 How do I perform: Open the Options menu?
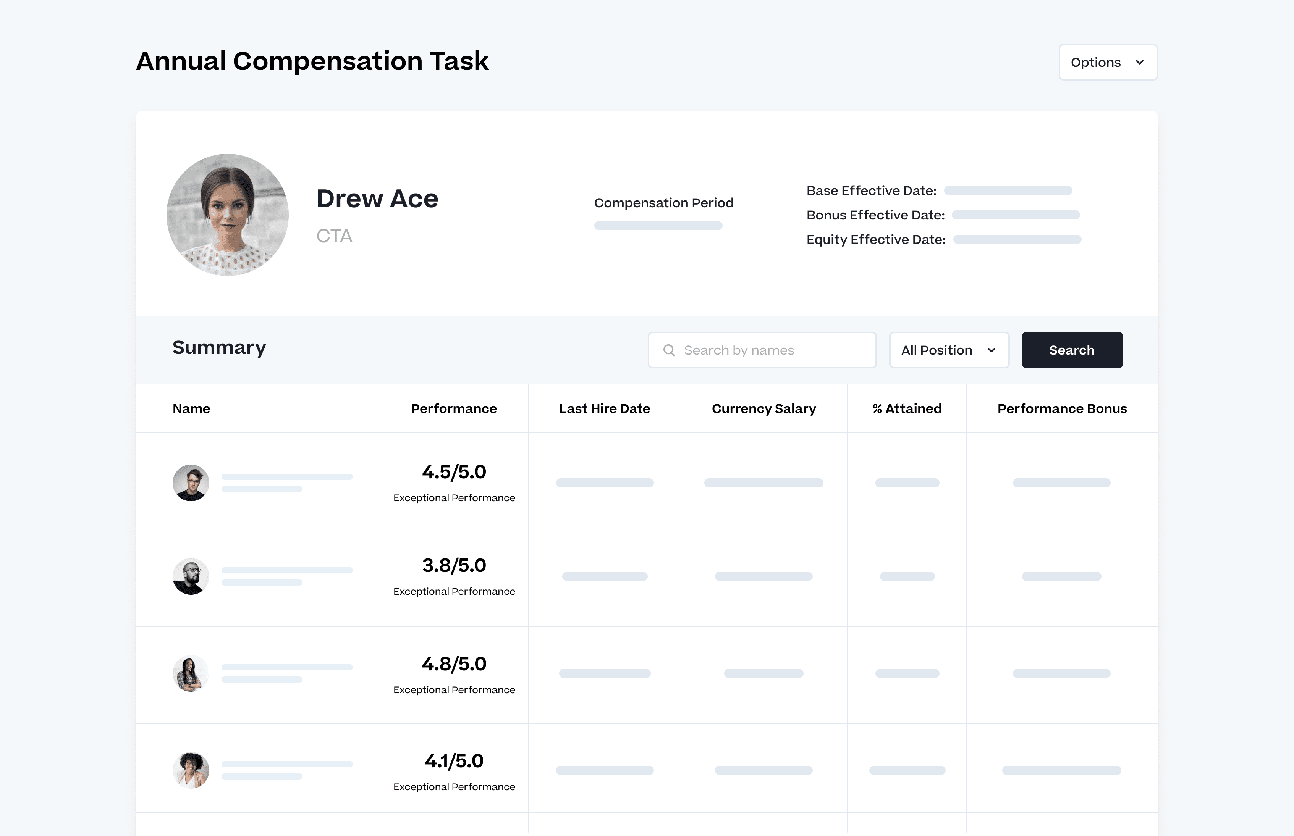pyautogui.click(x=1108, y=62)
